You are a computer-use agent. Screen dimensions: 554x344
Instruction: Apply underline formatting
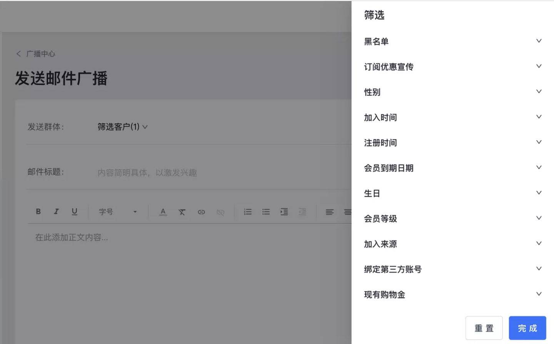click(74, 212)
